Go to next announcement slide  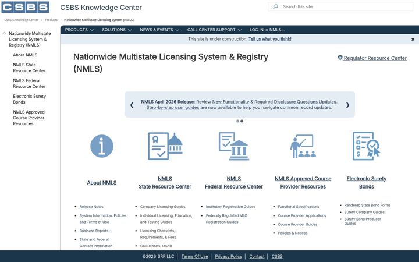click(347, 105)
